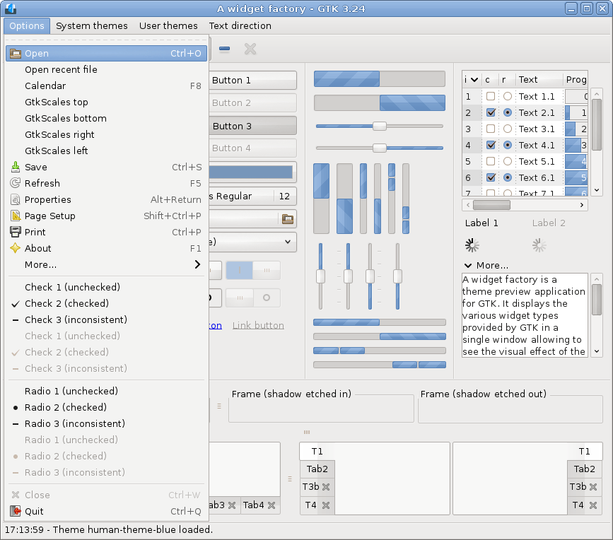This screenshot has height=540, width=613.
Task: Click the first horizontal slider handle
Action: click(x=380, y=126)
